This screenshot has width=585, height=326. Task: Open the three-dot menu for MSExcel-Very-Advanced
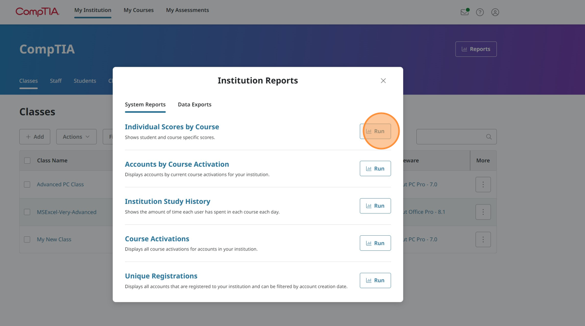(483, 212)
